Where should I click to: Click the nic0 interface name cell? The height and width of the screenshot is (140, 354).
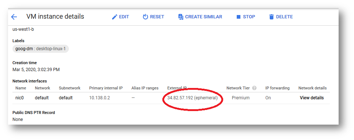[19, 98]
